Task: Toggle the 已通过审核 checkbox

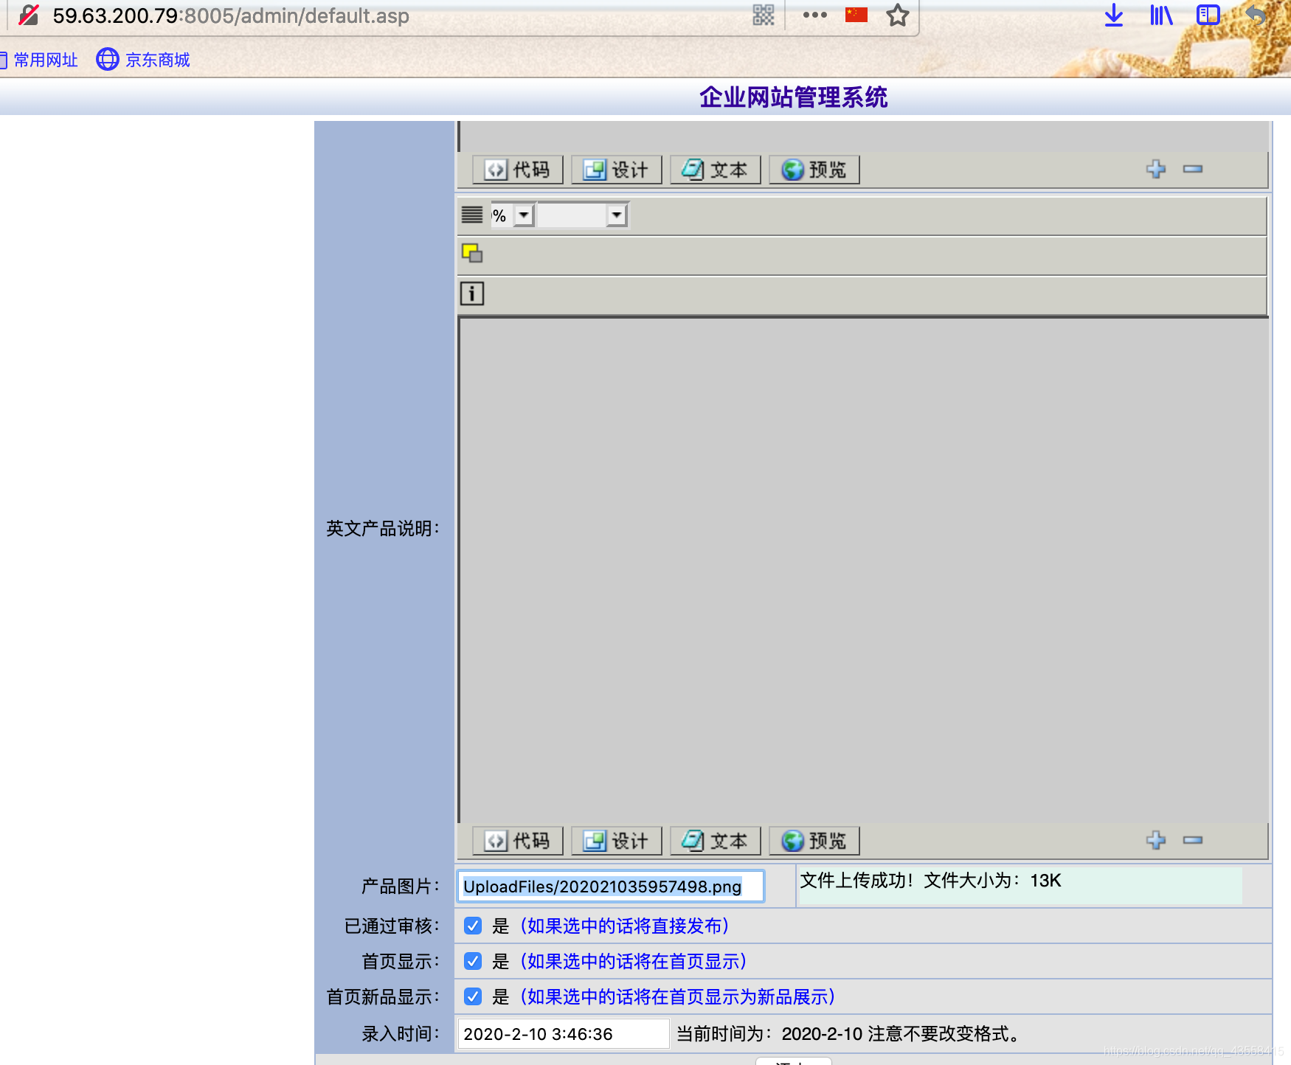Action: [x=473, y=926]
